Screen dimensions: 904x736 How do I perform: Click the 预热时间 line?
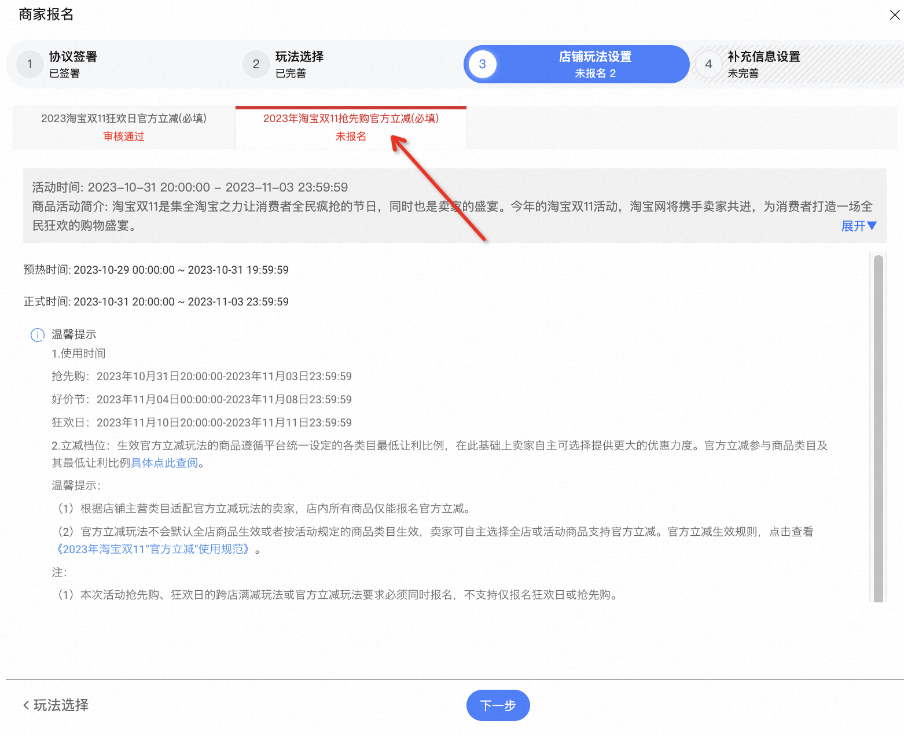(x=156, y=270)
